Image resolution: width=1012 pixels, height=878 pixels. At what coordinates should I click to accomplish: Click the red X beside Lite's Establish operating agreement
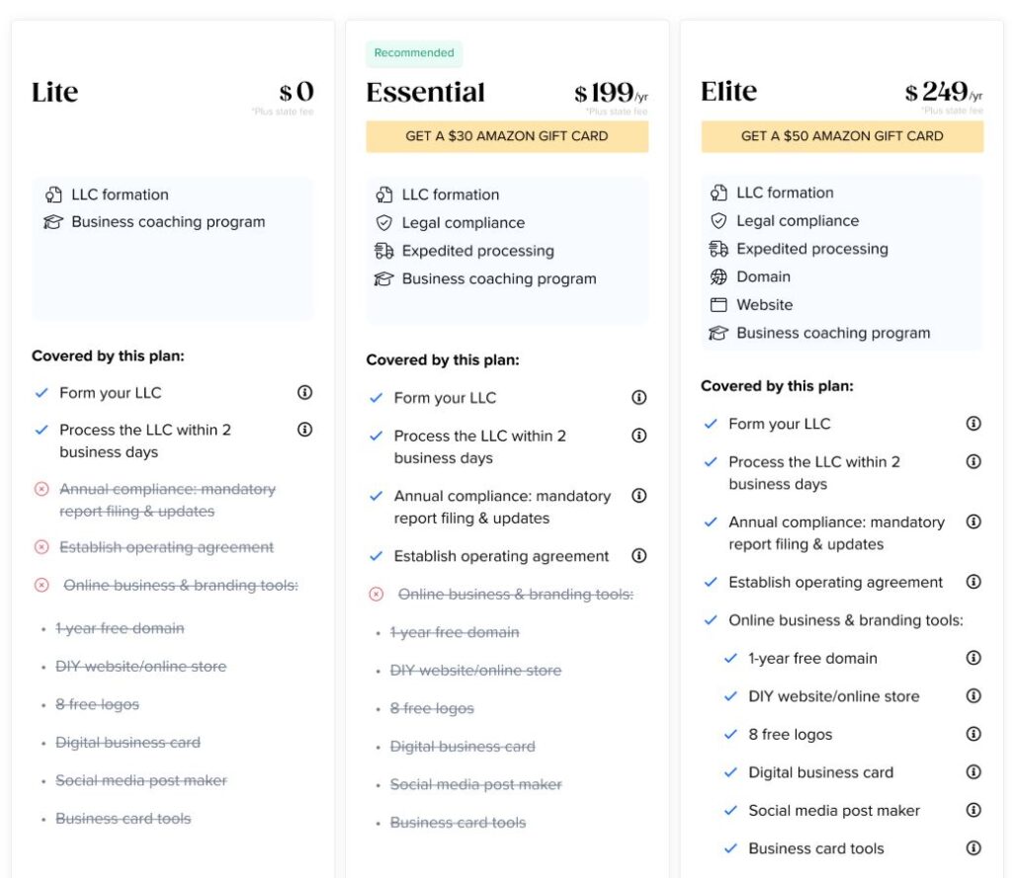42,547
